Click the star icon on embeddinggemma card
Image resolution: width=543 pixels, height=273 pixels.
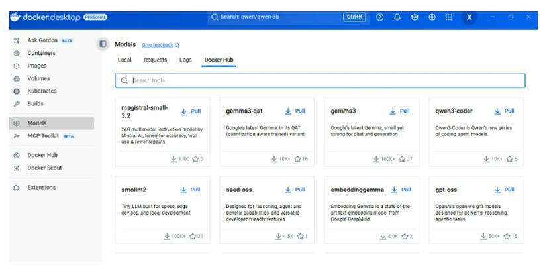click(405, 237)
